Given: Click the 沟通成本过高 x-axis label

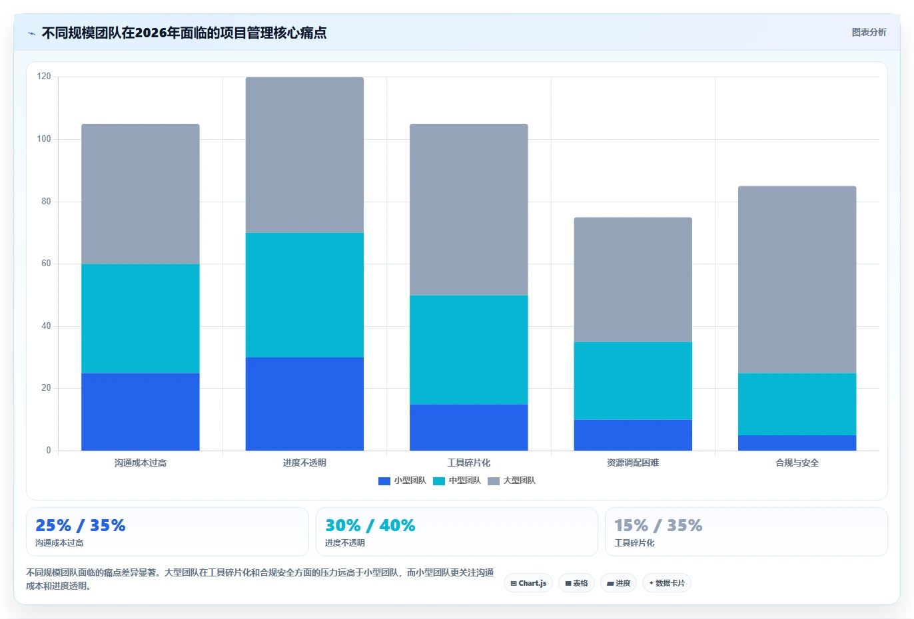Looking at the screenshot, I should (x=141, y=463).
